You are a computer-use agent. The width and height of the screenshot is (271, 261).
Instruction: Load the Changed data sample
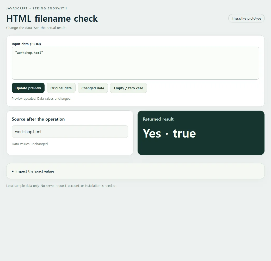point(93,88)
